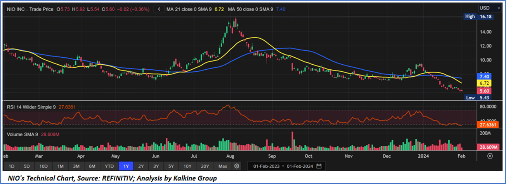Select the 1D time range button
The image size is (506, 184).
coord(12,166)
